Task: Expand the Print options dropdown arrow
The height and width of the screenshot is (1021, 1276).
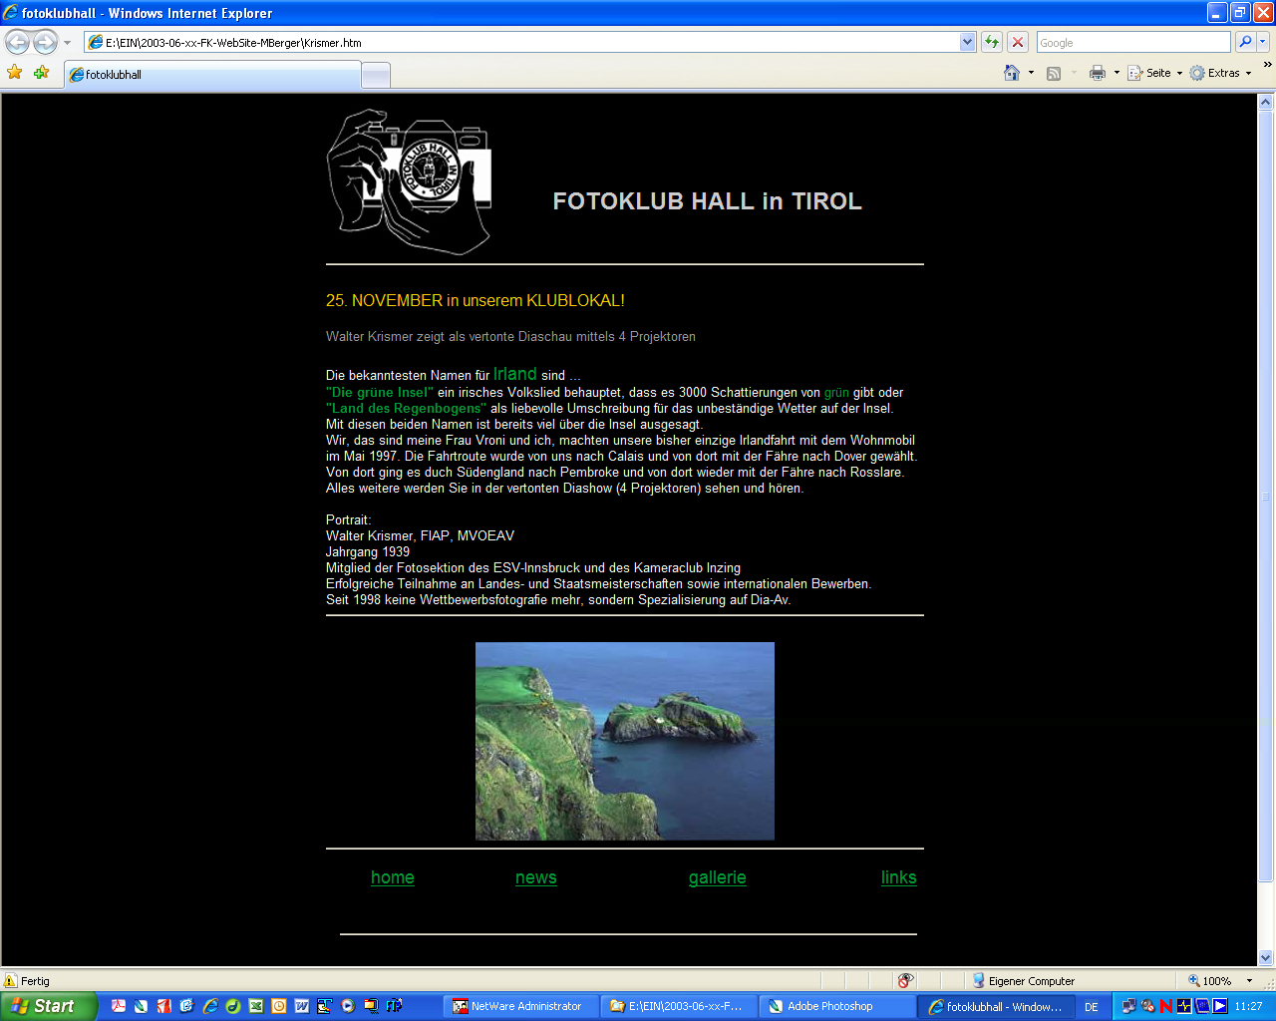Action: [1116, 73]
